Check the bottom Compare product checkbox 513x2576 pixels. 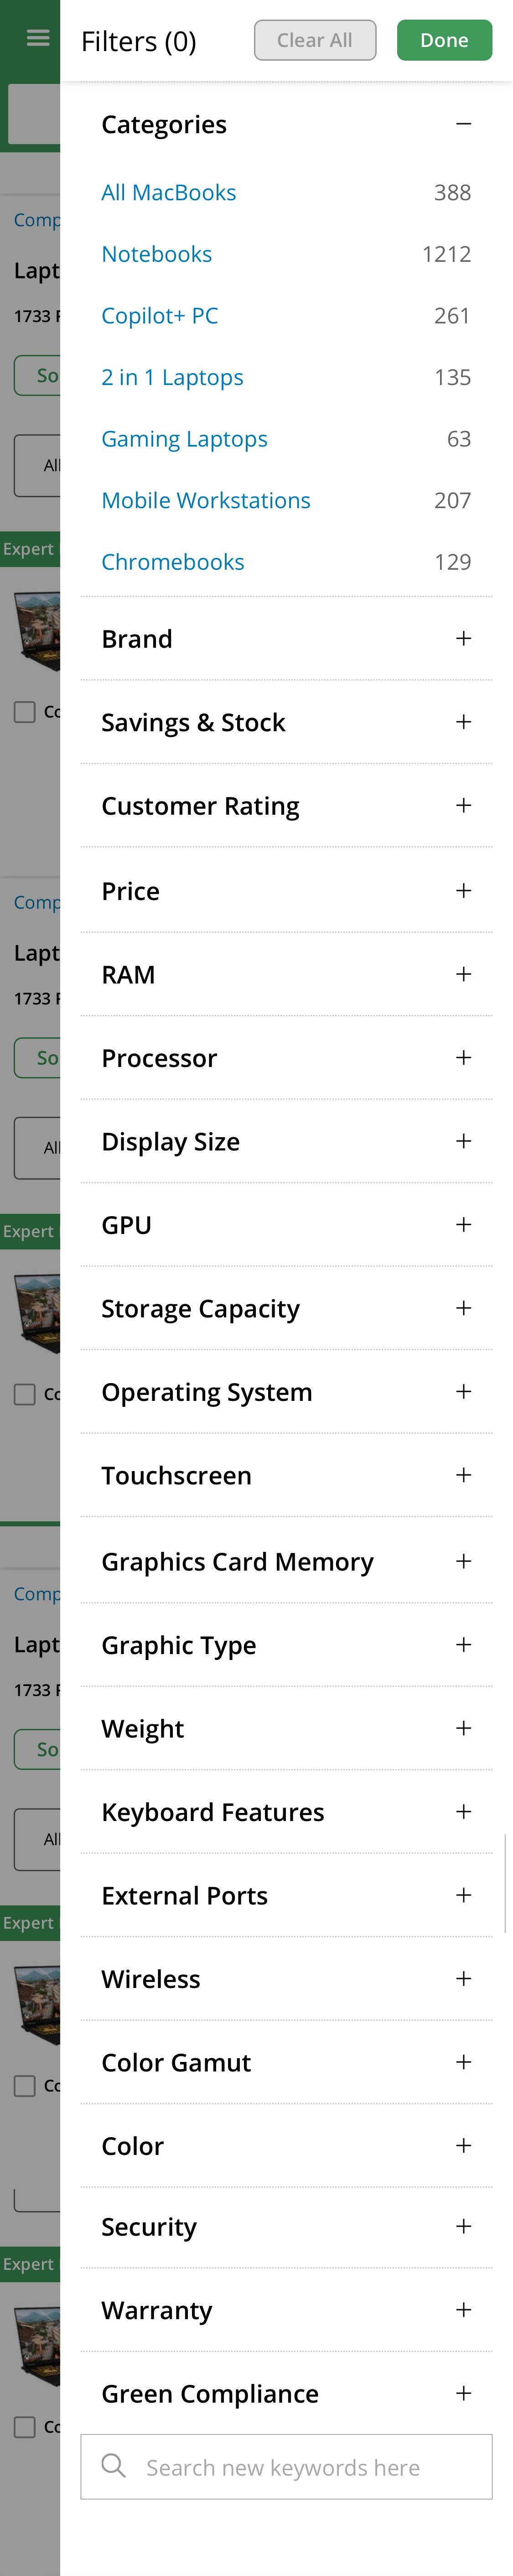pos(24,2426)
